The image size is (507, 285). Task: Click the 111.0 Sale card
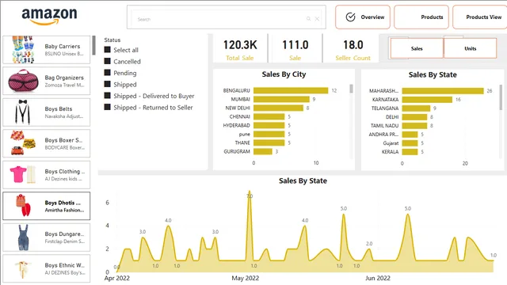[x=295, y=48]
